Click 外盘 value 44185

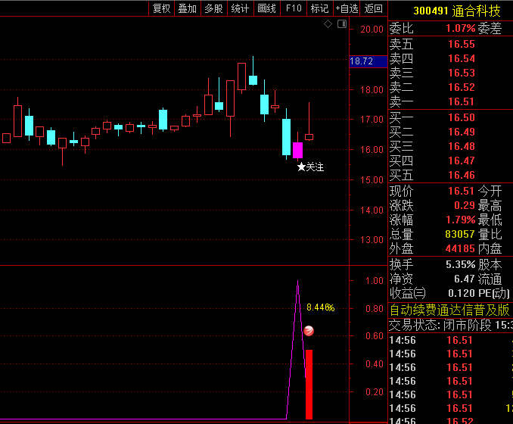coord(460,248)
